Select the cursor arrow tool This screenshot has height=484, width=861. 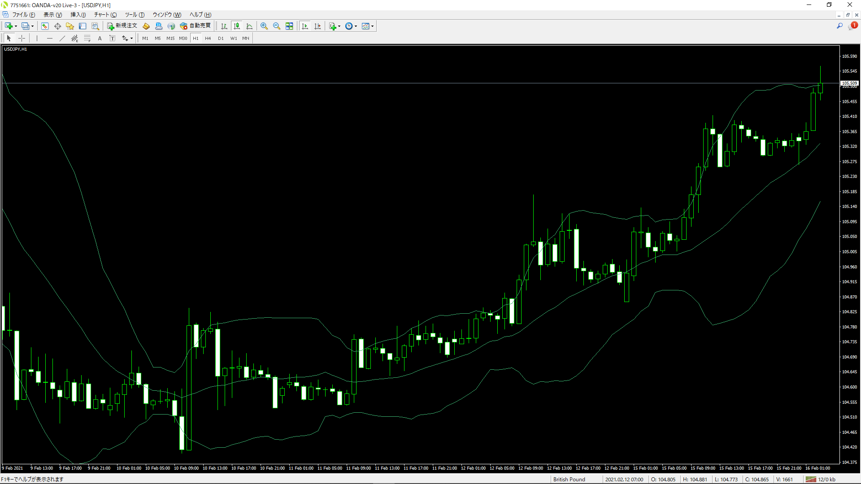click(9, 38)
